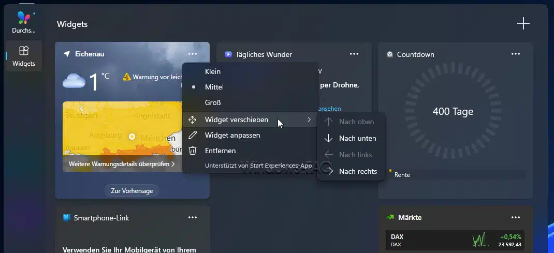Open the Eichenau weather widget options menu
554x253 pixels.
[x=193, y=54]
